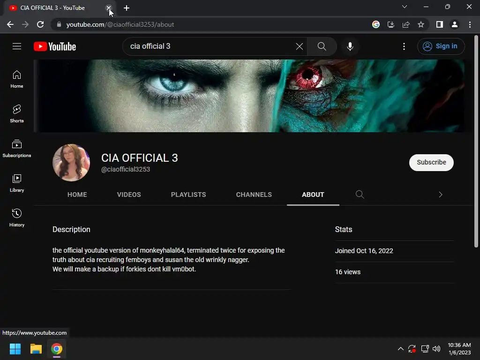The height and width of the screenshot is (360, 480).
Task: Clear the search text with the X icon
Action: 300,46
